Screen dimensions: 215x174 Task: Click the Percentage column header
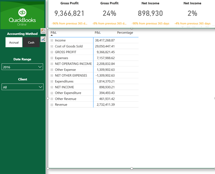(125, 33)
